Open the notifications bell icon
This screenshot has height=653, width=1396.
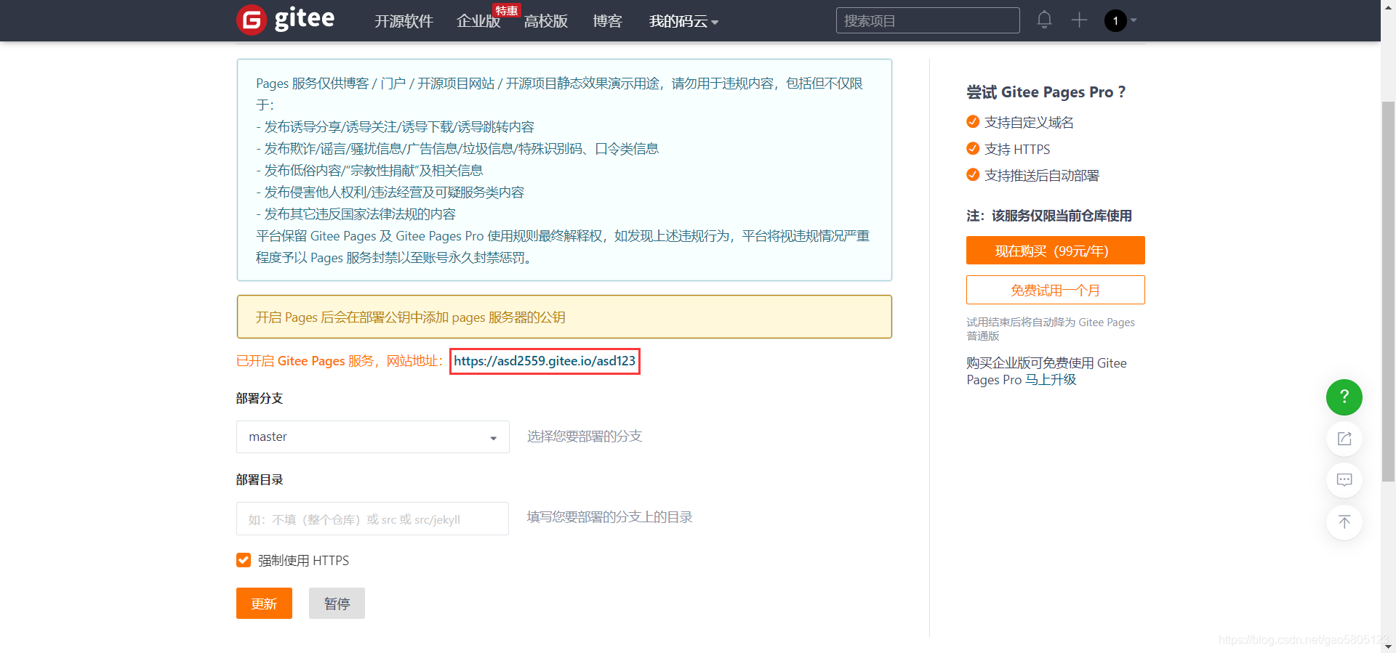(x=1044, y=20)
